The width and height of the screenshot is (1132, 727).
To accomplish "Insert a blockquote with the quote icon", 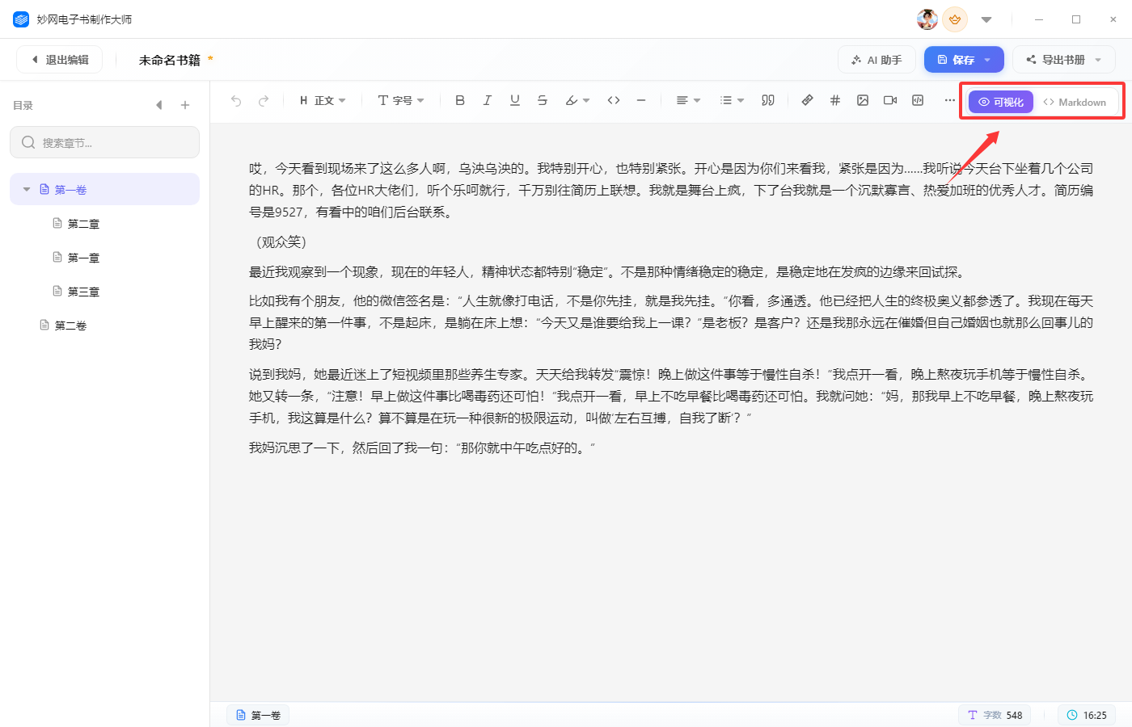I will coord(768,100).
